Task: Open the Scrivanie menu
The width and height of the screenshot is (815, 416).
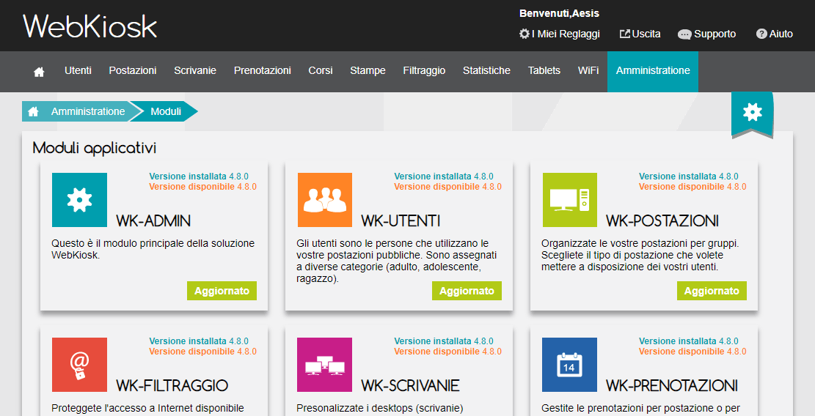Action: pyautogui.click(x=195, y=70)
